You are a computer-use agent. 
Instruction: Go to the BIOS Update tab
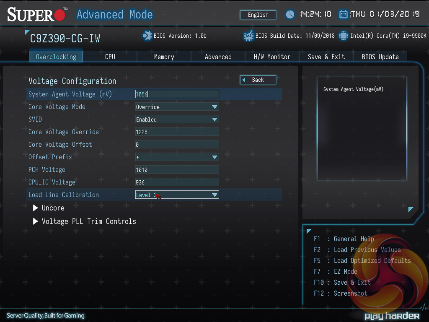(x=380, y=57)
